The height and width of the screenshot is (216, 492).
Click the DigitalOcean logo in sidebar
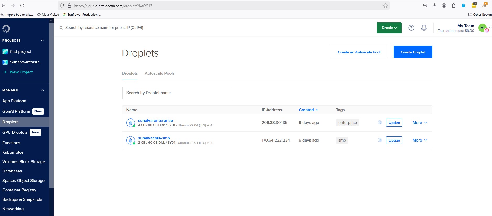click(6, 29)
